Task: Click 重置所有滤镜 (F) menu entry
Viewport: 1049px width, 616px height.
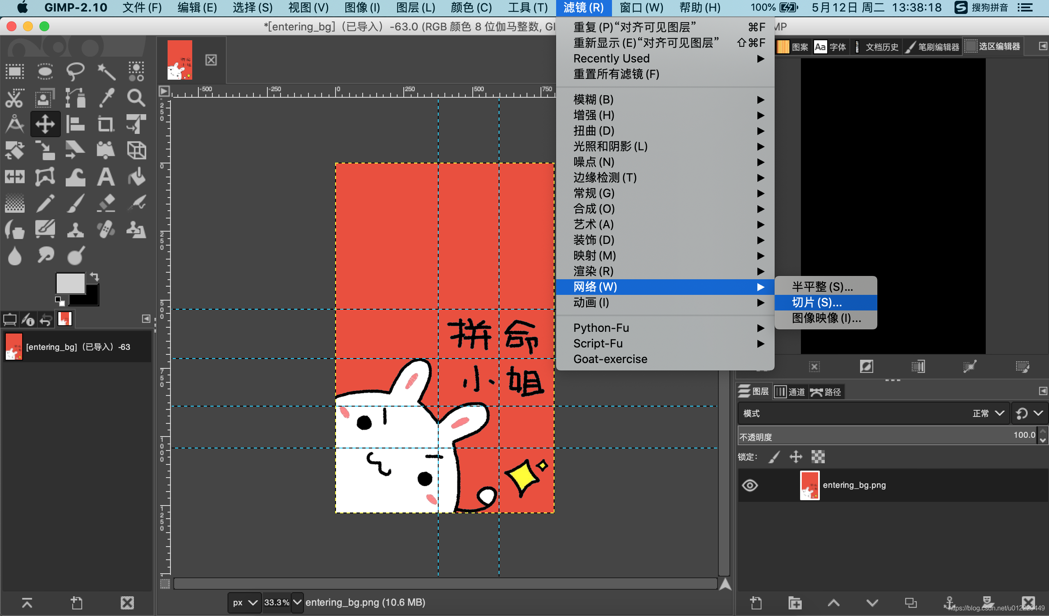Action: point(616,74)
